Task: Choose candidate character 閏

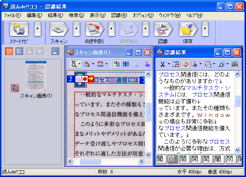Action: [x=208, y=159]
